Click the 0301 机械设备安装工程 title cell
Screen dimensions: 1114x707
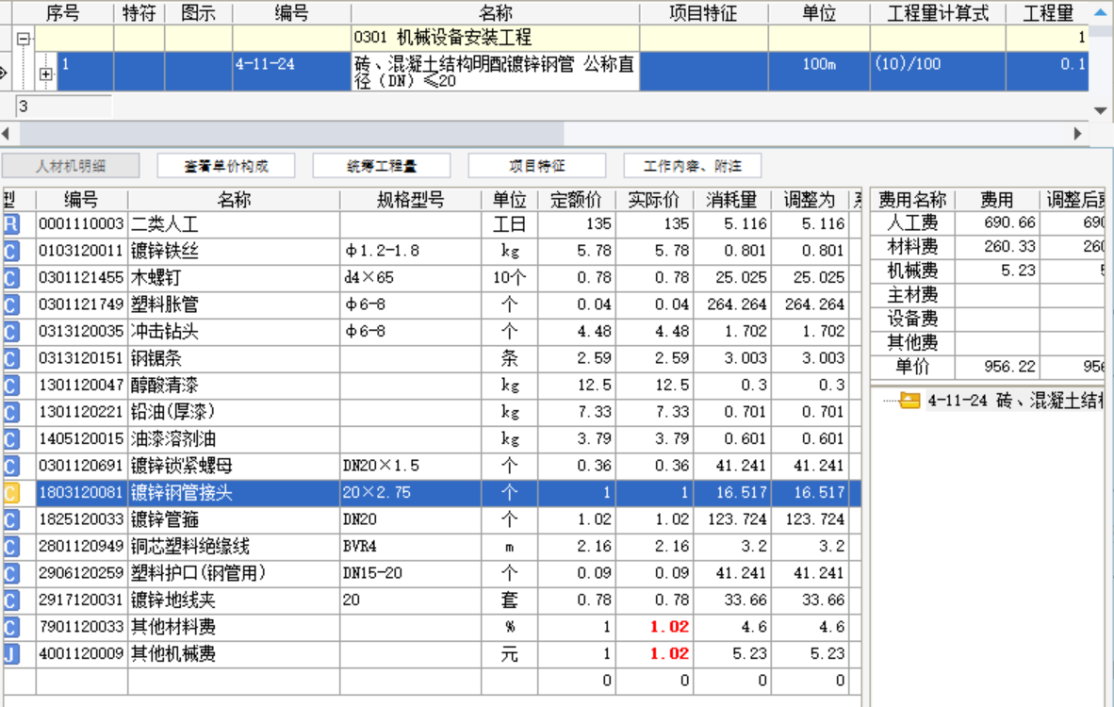point(495,39)
